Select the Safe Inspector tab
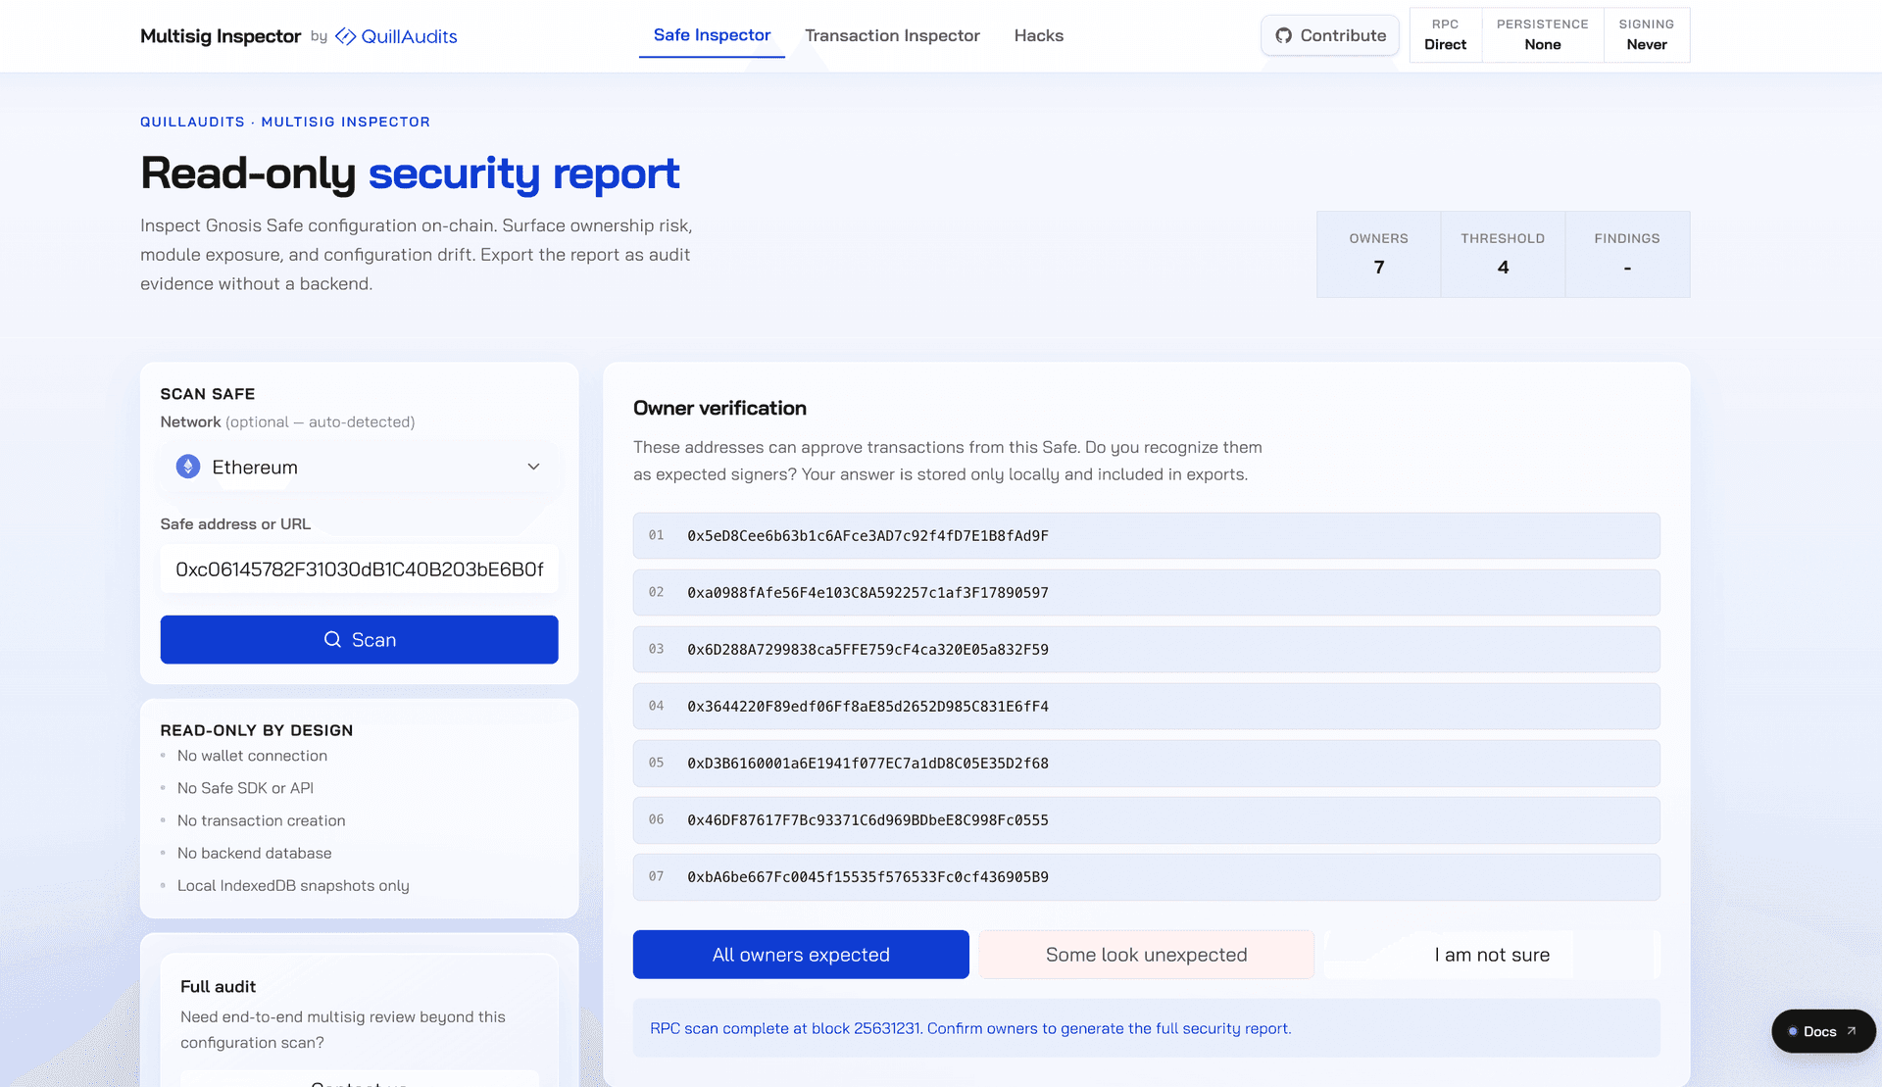This screenshot has height=1087, width=1882. coord(712,35)
